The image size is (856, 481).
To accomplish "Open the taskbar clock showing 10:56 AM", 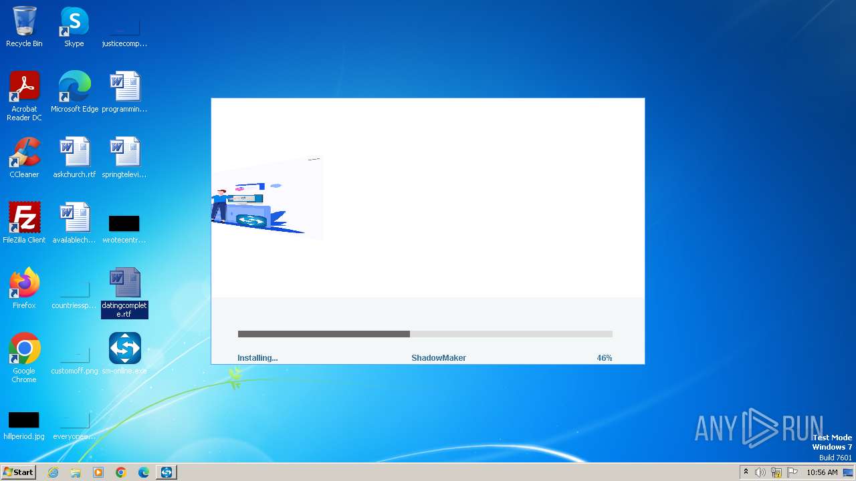I will (x=822, y=472).
